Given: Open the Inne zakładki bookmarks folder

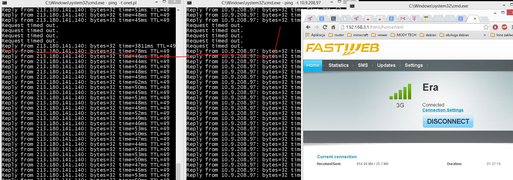Looking at the screenshot, I should (x=501, y=35).
